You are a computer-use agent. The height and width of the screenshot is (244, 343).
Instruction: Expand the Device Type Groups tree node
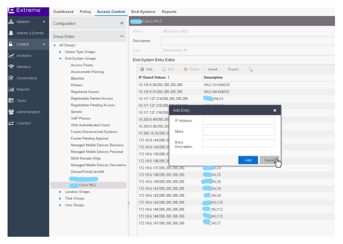pos(60,52)
